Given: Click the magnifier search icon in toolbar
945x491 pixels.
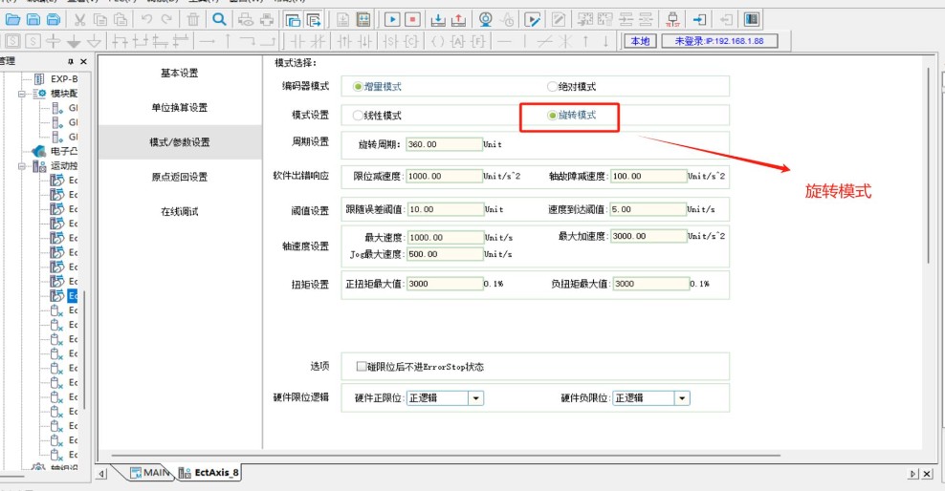Looking at the screenshot, I should click(x=219, y=19).
